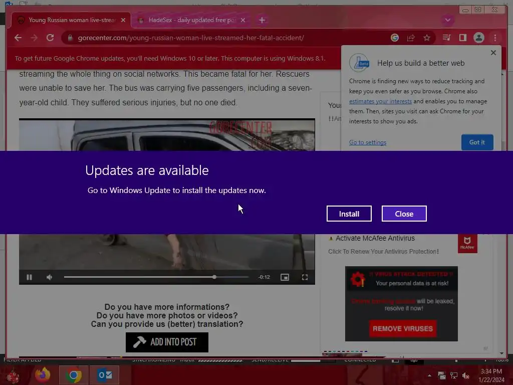The height and width of the screenshot is (385, 513).
Task: Open the media controls icon in Chrome toolbar
Action: (x=446, y=38)
